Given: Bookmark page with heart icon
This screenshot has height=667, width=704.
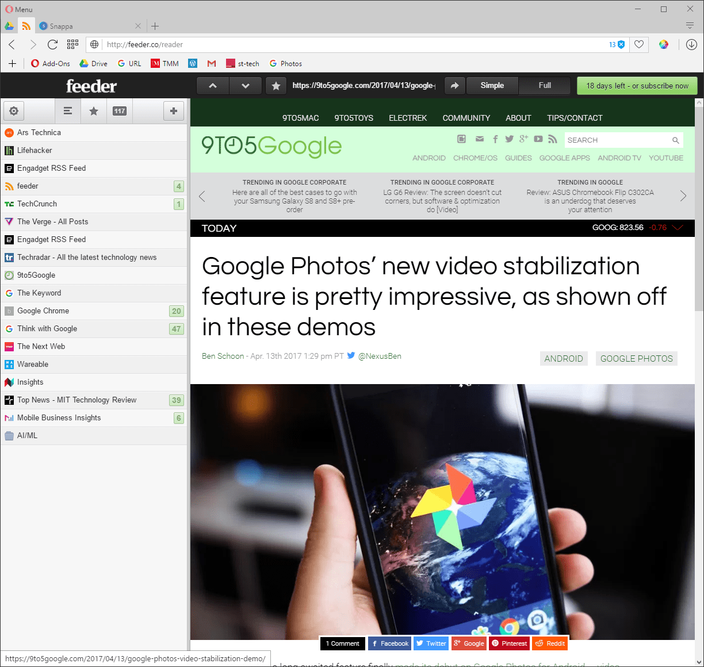Looking at the screenshot, I should tap(639, 44).
